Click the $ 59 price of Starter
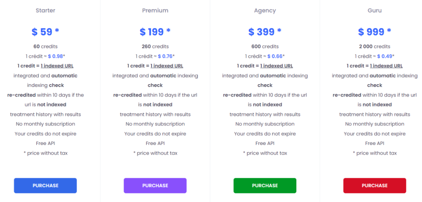 pos(45,32)
